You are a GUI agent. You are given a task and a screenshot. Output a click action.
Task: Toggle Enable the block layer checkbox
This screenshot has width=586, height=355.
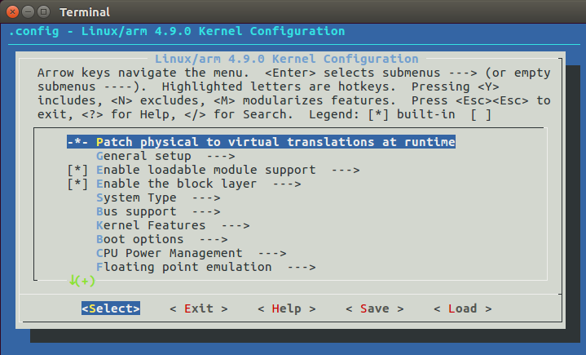[77, 184]
